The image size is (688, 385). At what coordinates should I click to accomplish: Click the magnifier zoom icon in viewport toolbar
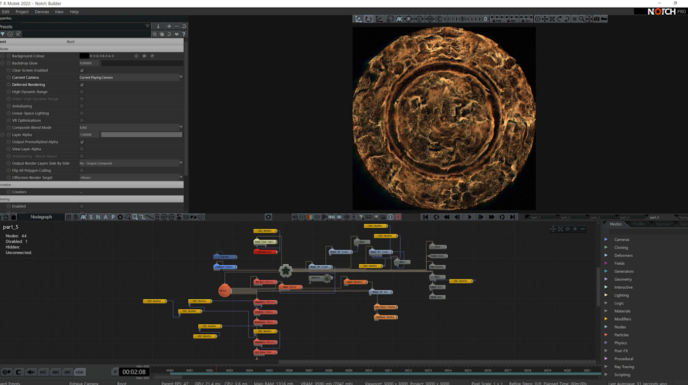582,19
